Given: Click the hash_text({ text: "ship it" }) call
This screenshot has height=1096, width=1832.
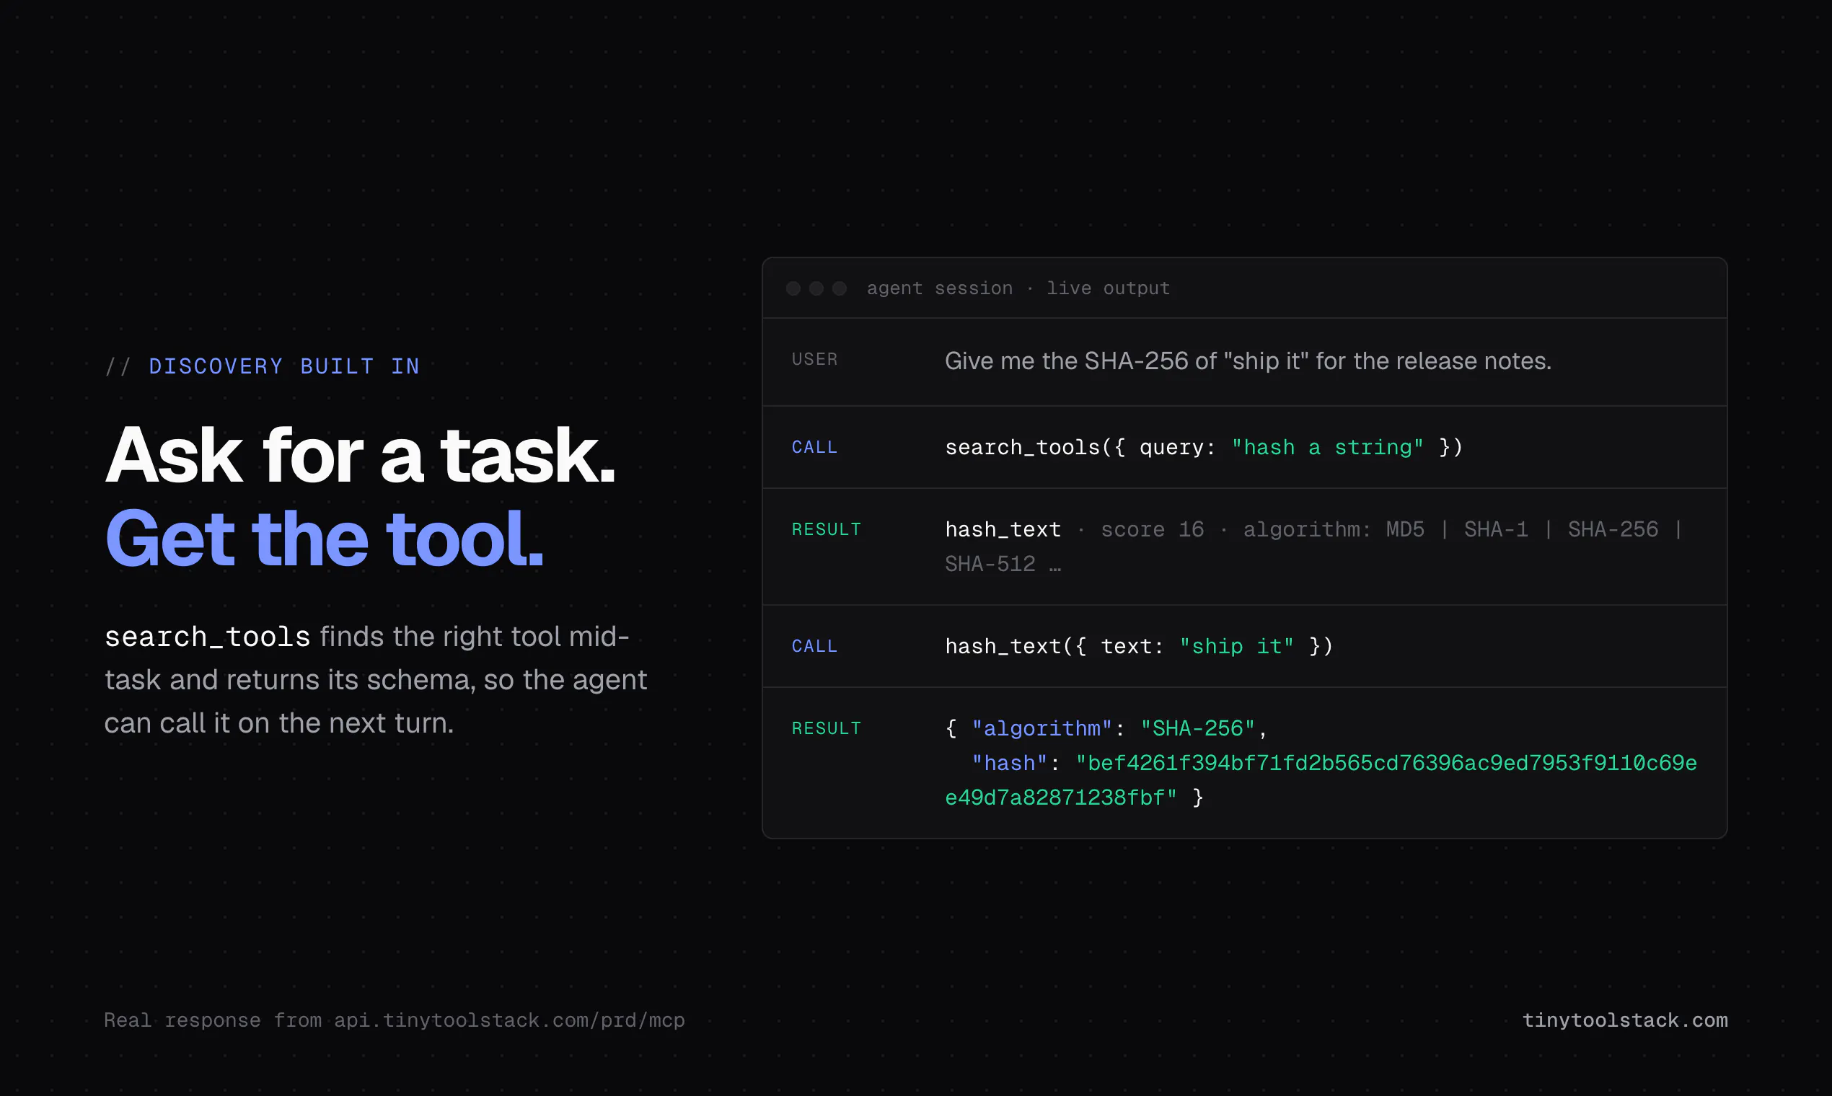Looking at the screenshot, I should click(x=1138, y=646).
